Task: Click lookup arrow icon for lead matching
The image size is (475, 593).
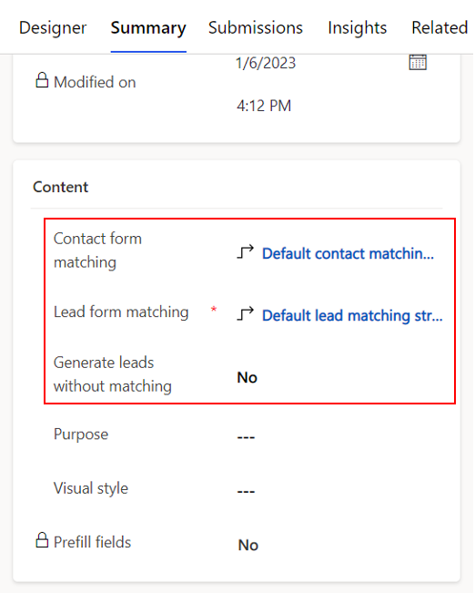Action: (246, 314)
